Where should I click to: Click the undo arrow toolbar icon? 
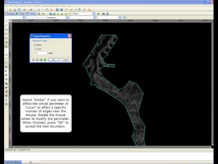coord(25,10)
